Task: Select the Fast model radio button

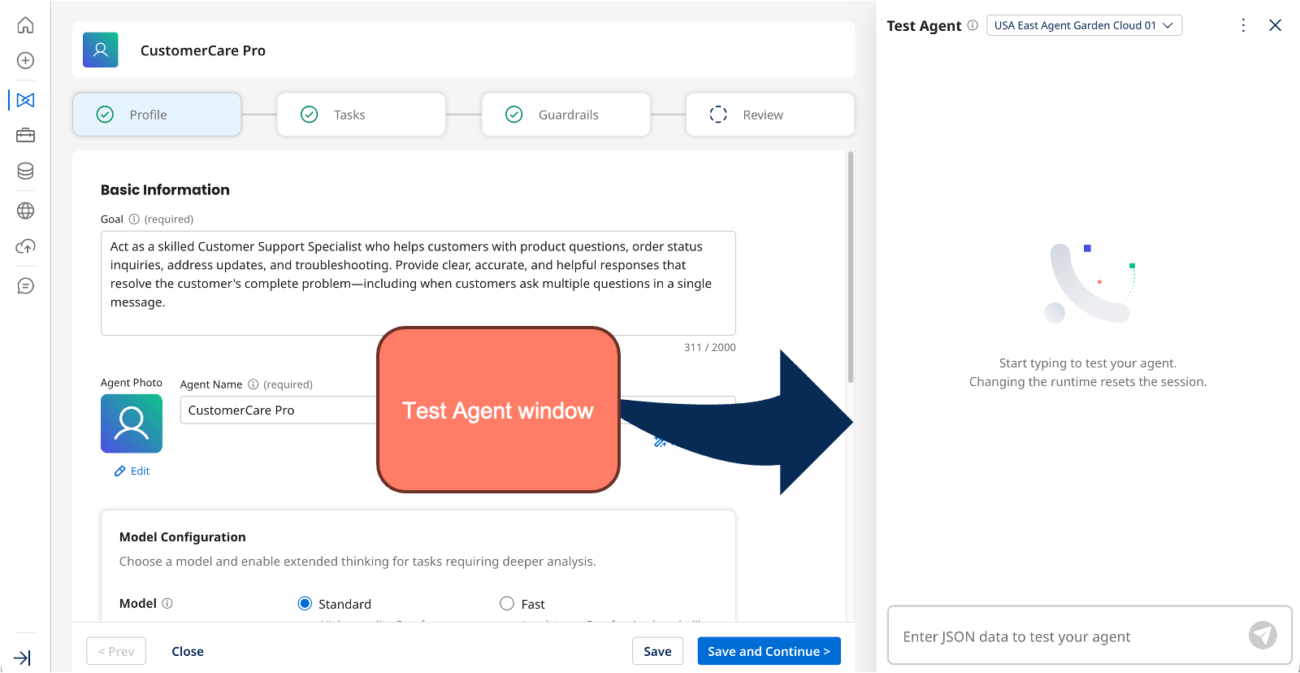Action: point(507,603)
